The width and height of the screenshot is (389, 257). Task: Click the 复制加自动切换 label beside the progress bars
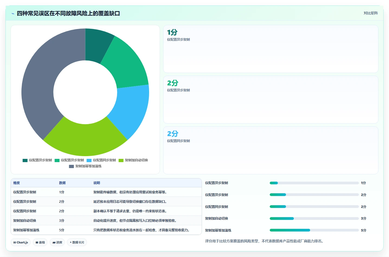pyautogui.click(x=217, y=219)
